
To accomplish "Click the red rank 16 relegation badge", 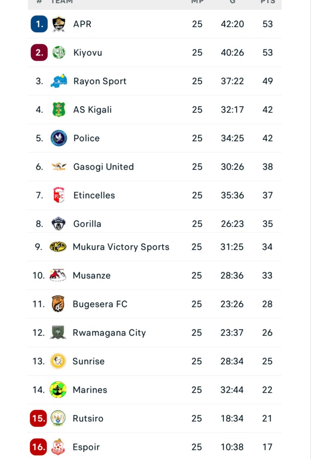I will [x=39, y=447].
